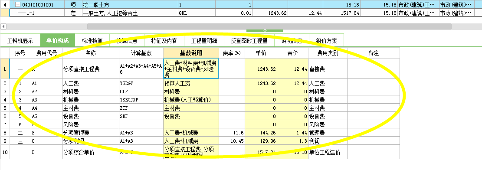
Task: Click the 费用代号 column header
Action: [x=47, y=53]
